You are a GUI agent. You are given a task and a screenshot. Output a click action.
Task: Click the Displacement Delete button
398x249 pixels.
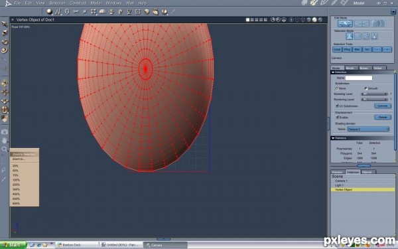coord(383,117)
